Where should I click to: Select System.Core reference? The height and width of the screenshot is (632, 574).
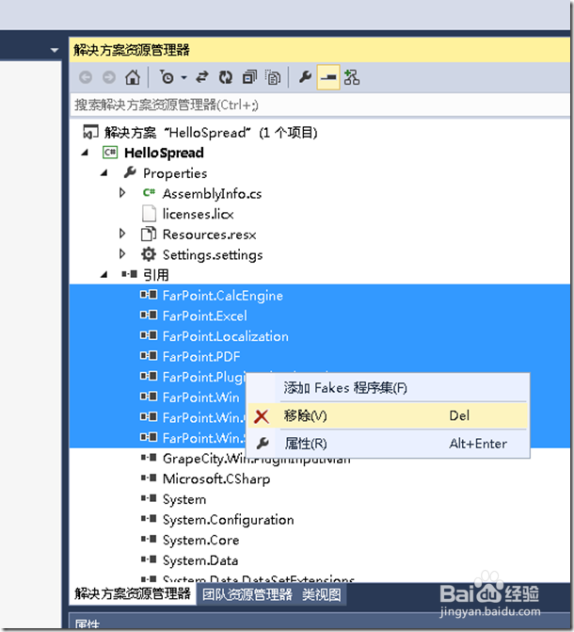point(200,540)
